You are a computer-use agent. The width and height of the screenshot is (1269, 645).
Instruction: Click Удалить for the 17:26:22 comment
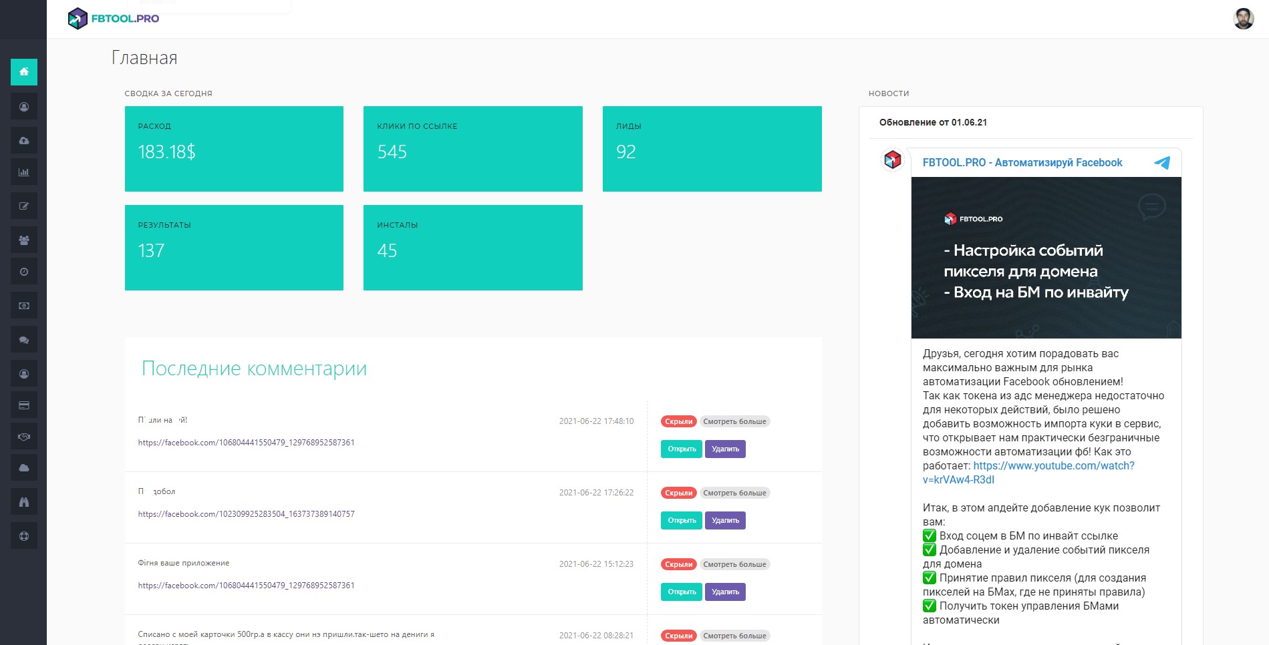pos(725,520)
